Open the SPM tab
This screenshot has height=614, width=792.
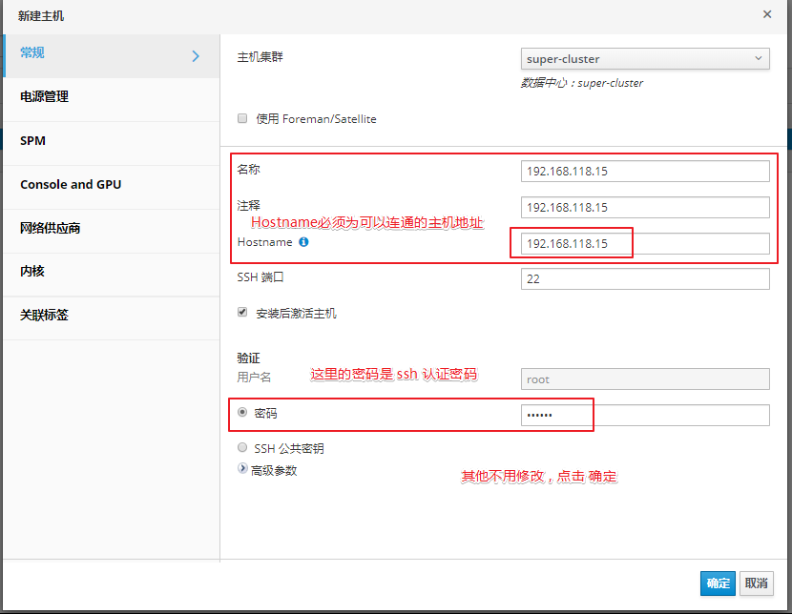pyautogui.click(x=111, y=141)
